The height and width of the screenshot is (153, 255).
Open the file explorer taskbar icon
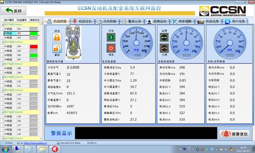tap(42, 149)
